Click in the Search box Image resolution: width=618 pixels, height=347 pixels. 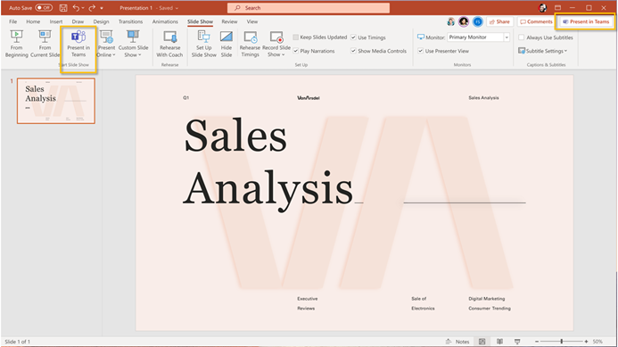pyautogui.click(x=309, y=8)
